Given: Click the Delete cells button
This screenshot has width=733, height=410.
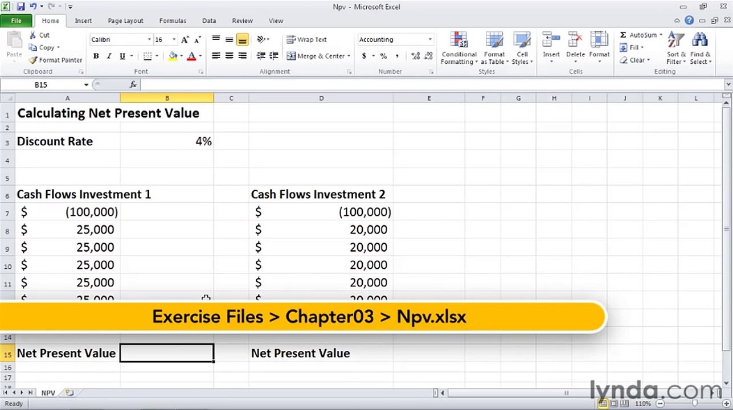Looking at the screenshot, I should (x=575, y=48).
